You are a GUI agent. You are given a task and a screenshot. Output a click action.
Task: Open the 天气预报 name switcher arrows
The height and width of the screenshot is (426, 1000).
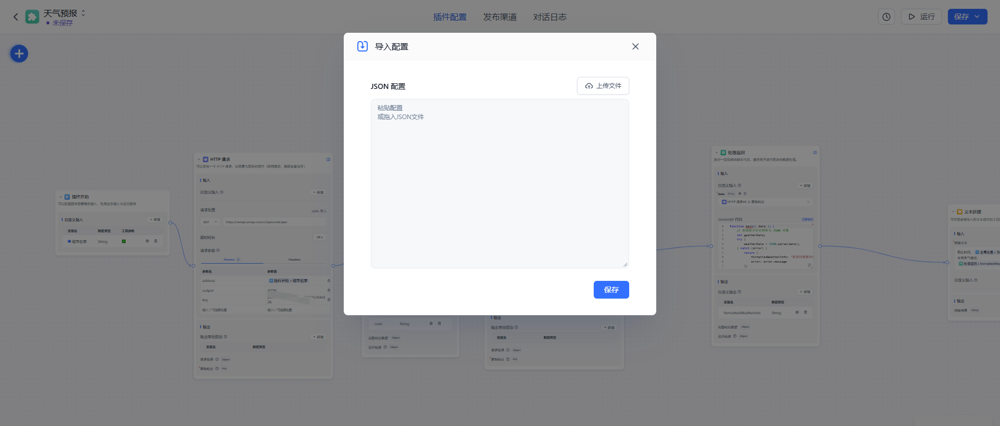(83, 13)
